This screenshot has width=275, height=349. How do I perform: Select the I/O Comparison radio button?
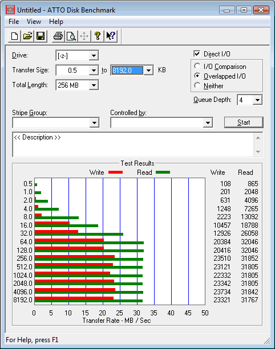tap(197, 66)
